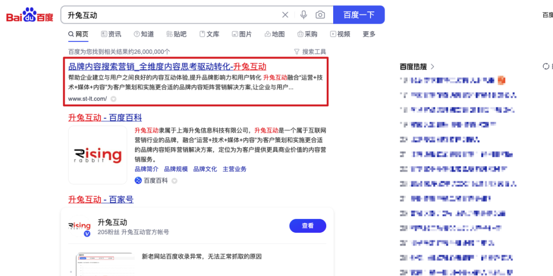Click the 升兔互动 account name in the card
553x276 pixels.
coord(112,222)
